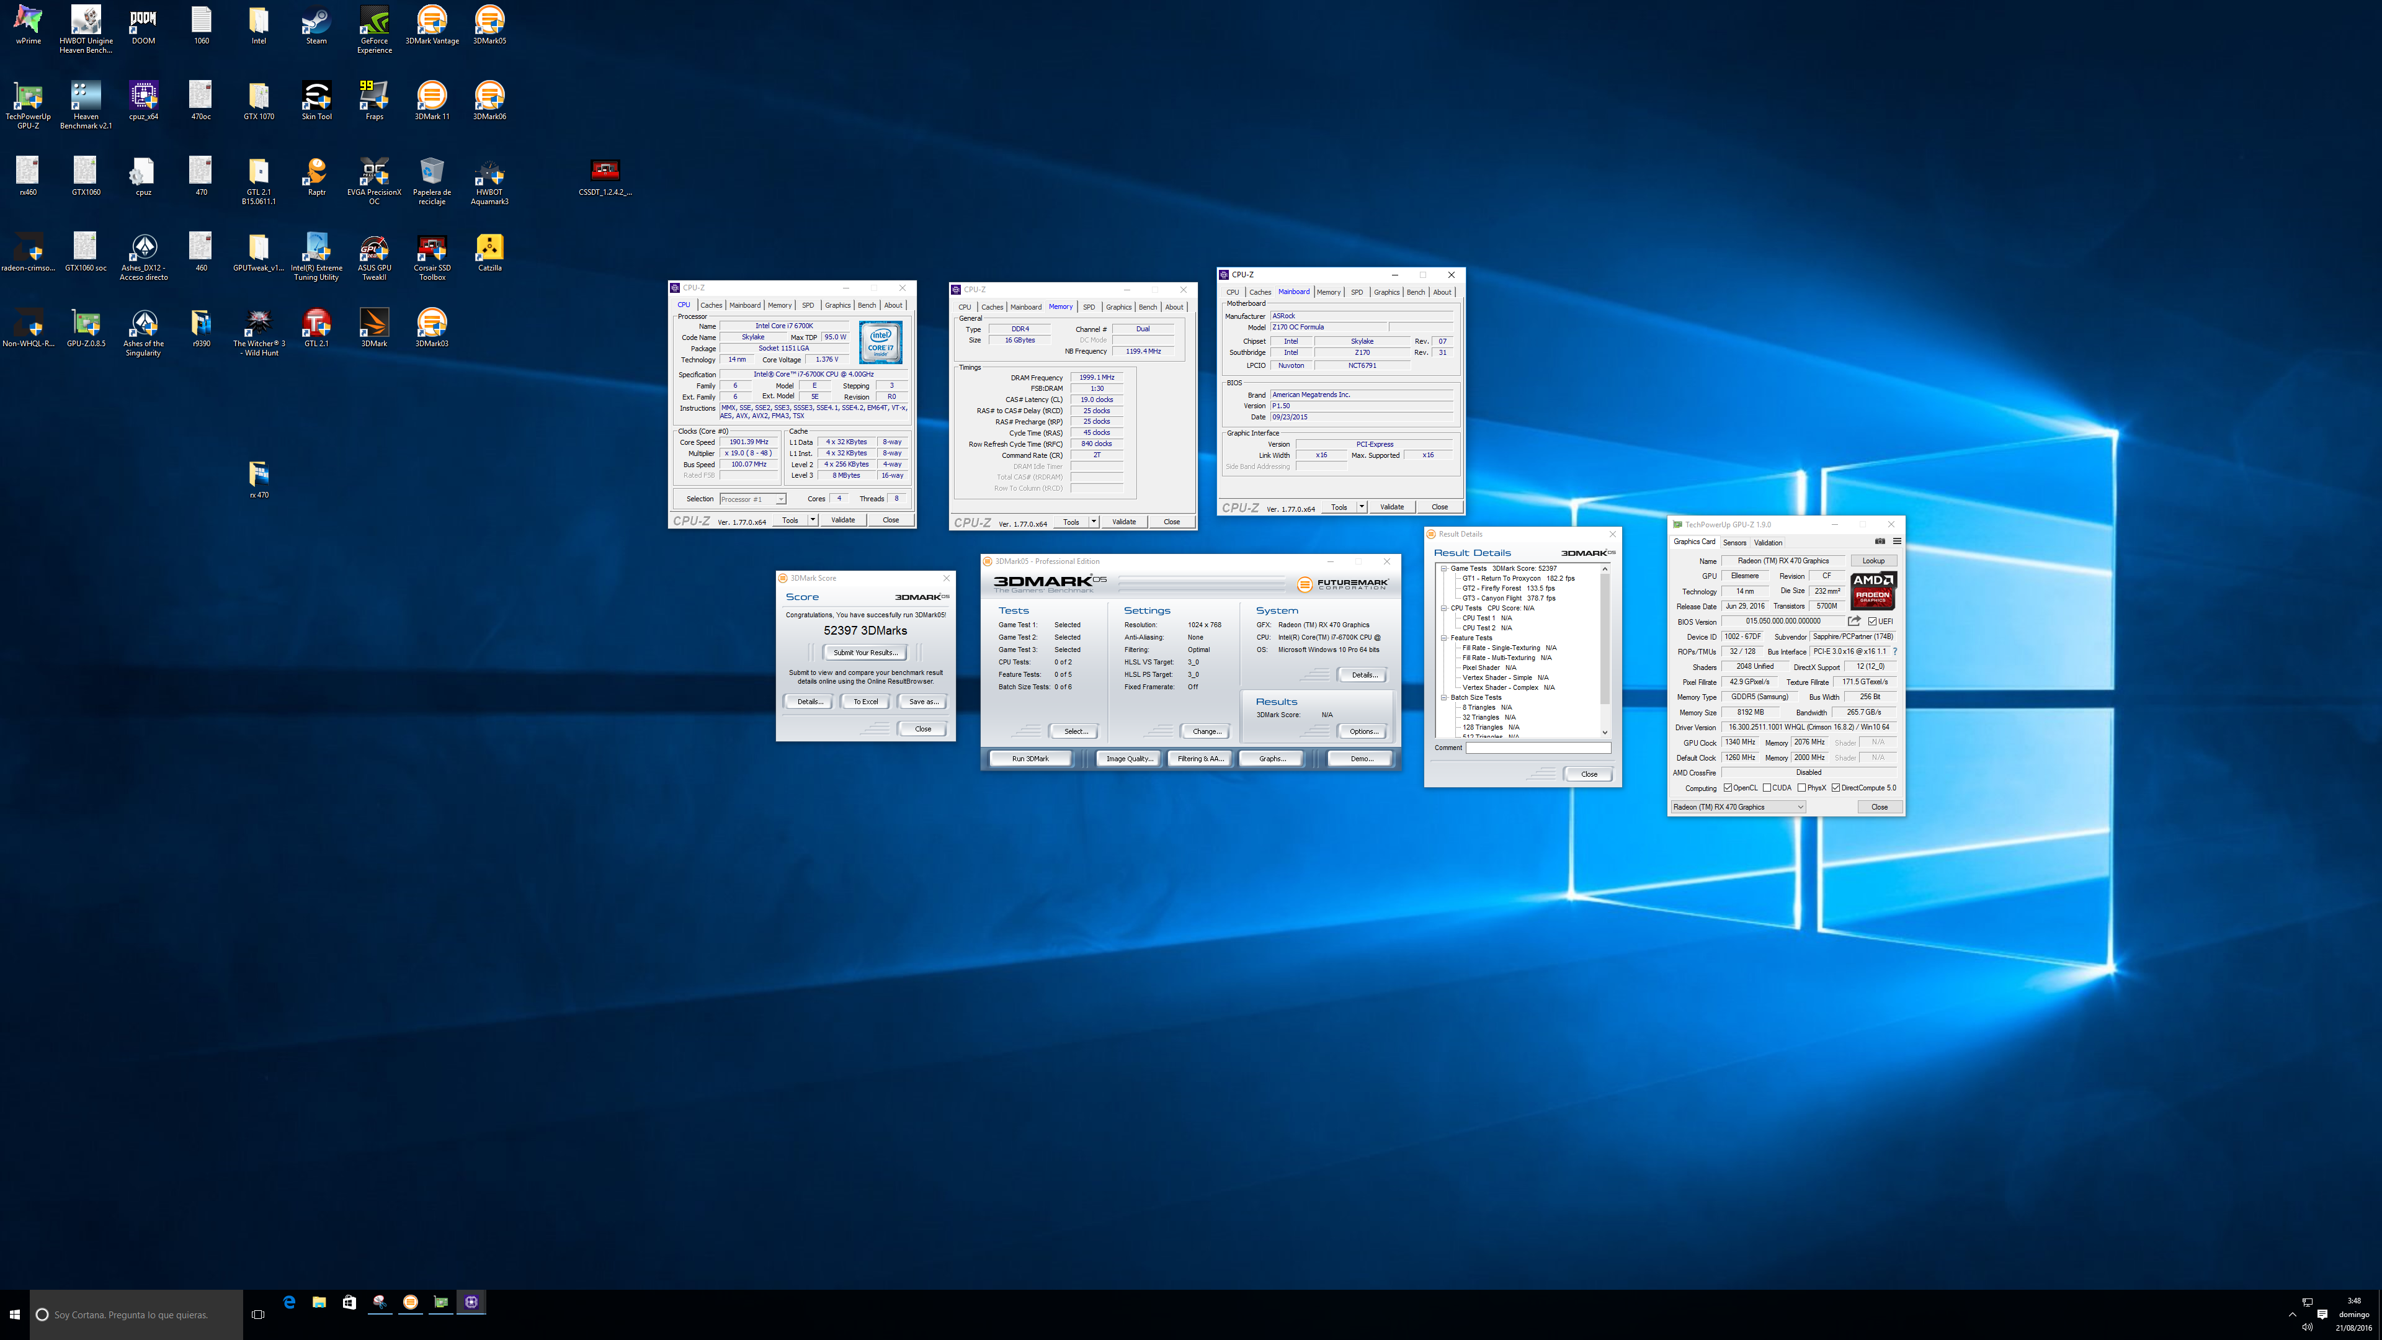Select the 3DMark 11 desktop icon
2382x1340 pixels.
coord(432,102)
